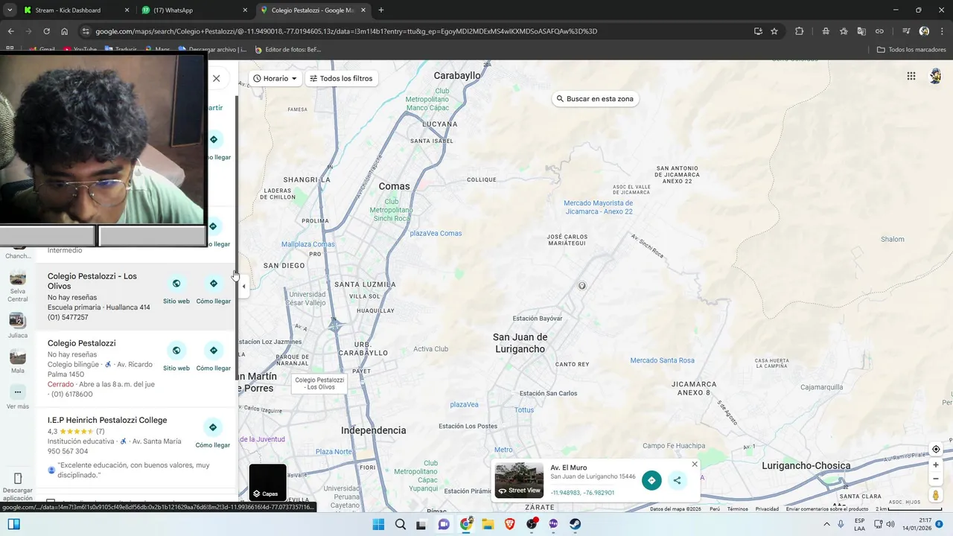Share the Av. El Muro location
This screenshot has height=536, width=953.
click(677, 480)
